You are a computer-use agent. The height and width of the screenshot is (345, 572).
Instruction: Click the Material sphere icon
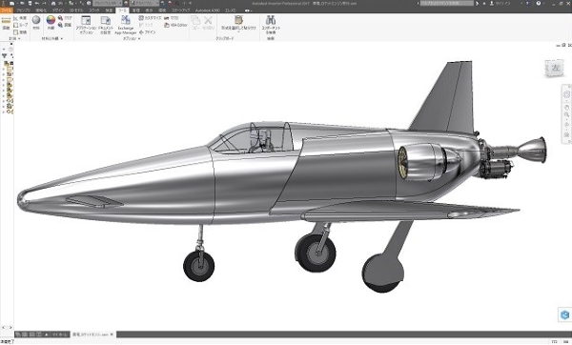[x=36, y=22]
